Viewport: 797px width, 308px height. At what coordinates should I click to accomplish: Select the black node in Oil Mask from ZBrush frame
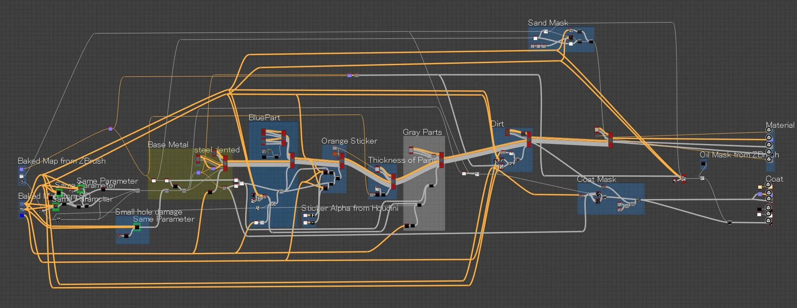click(703, 164)
